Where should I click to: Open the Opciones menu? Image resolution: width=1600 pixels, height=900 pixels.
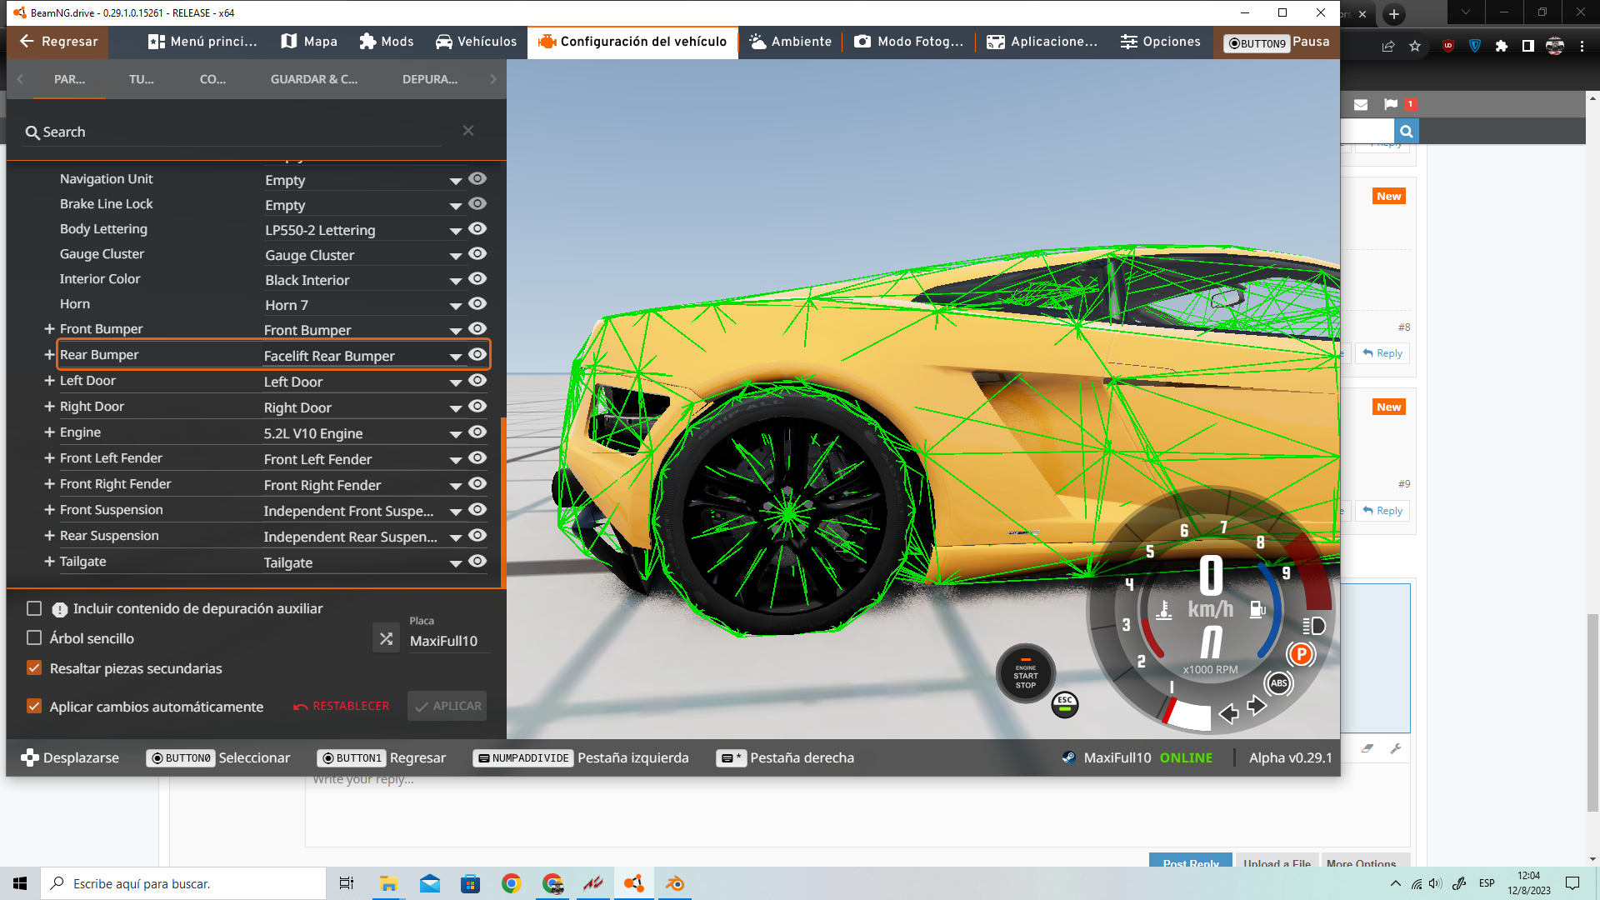(x=1161, y=42)
